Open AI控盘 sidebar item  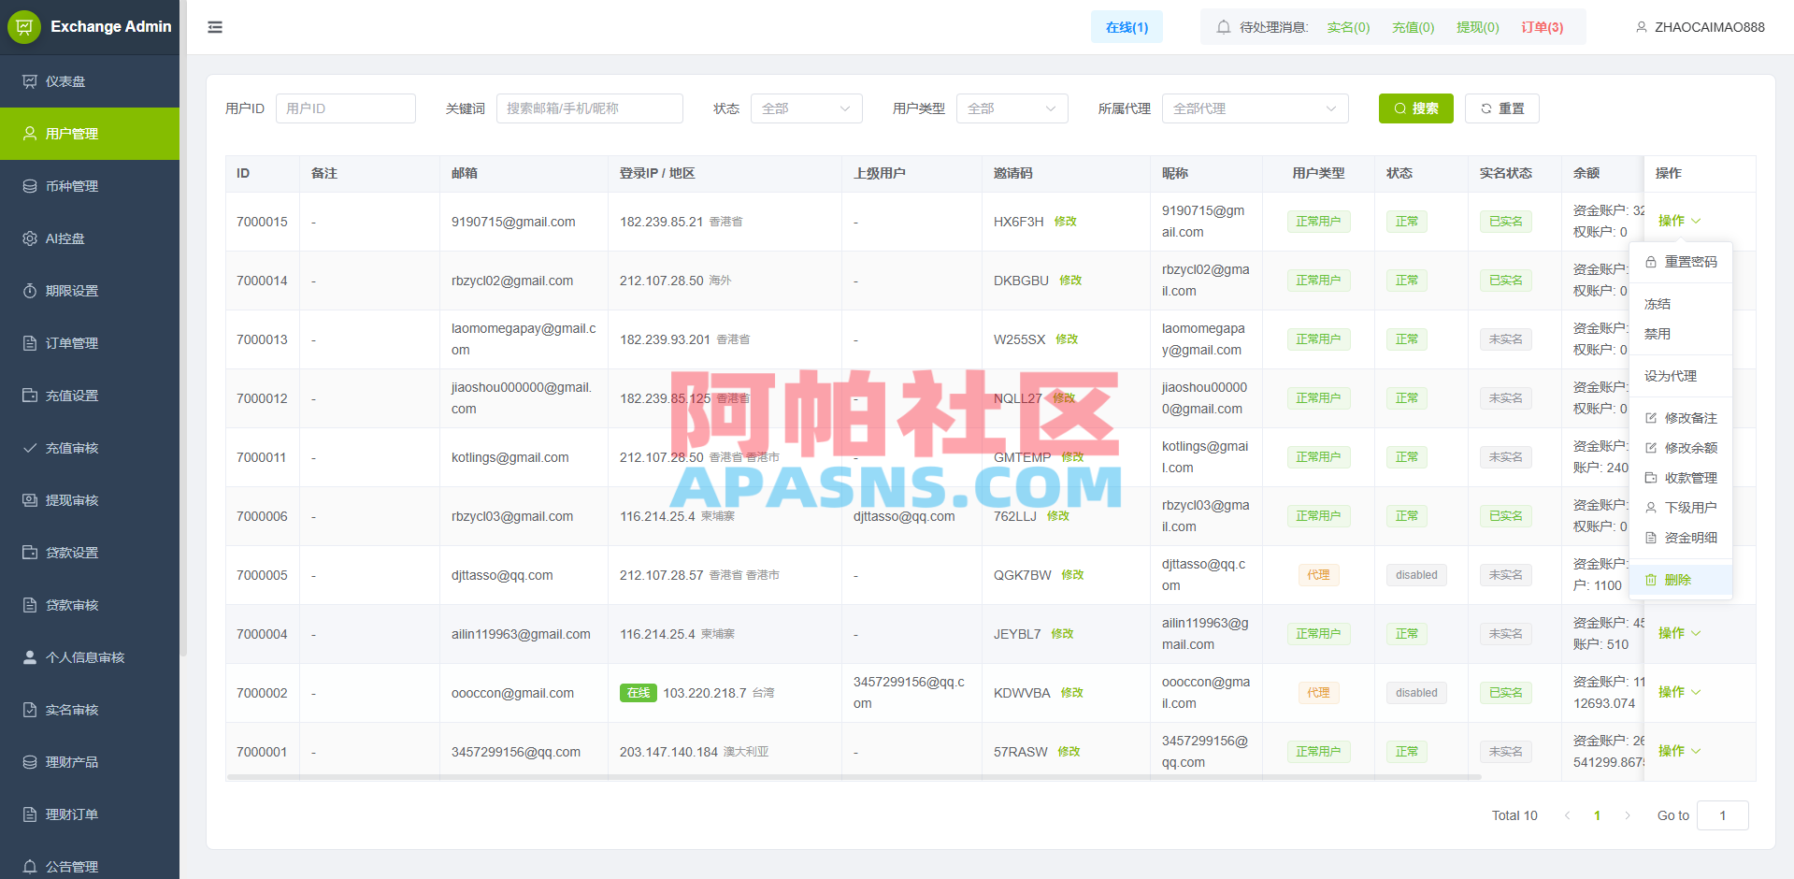tap(90, 238)
